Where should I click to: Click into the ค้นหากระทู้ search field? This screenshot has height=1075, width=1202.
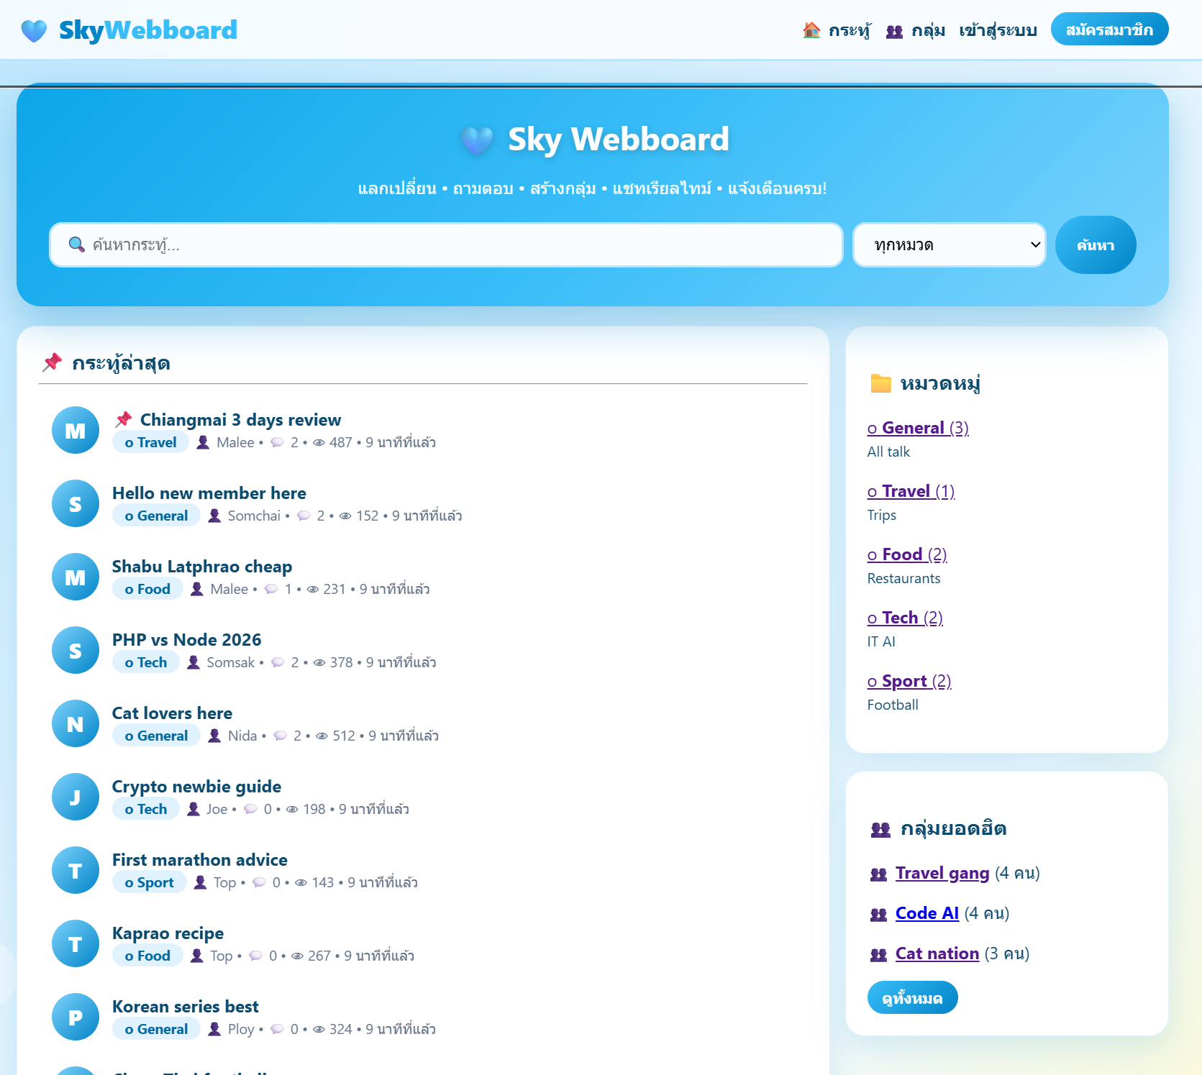point(446,245)
